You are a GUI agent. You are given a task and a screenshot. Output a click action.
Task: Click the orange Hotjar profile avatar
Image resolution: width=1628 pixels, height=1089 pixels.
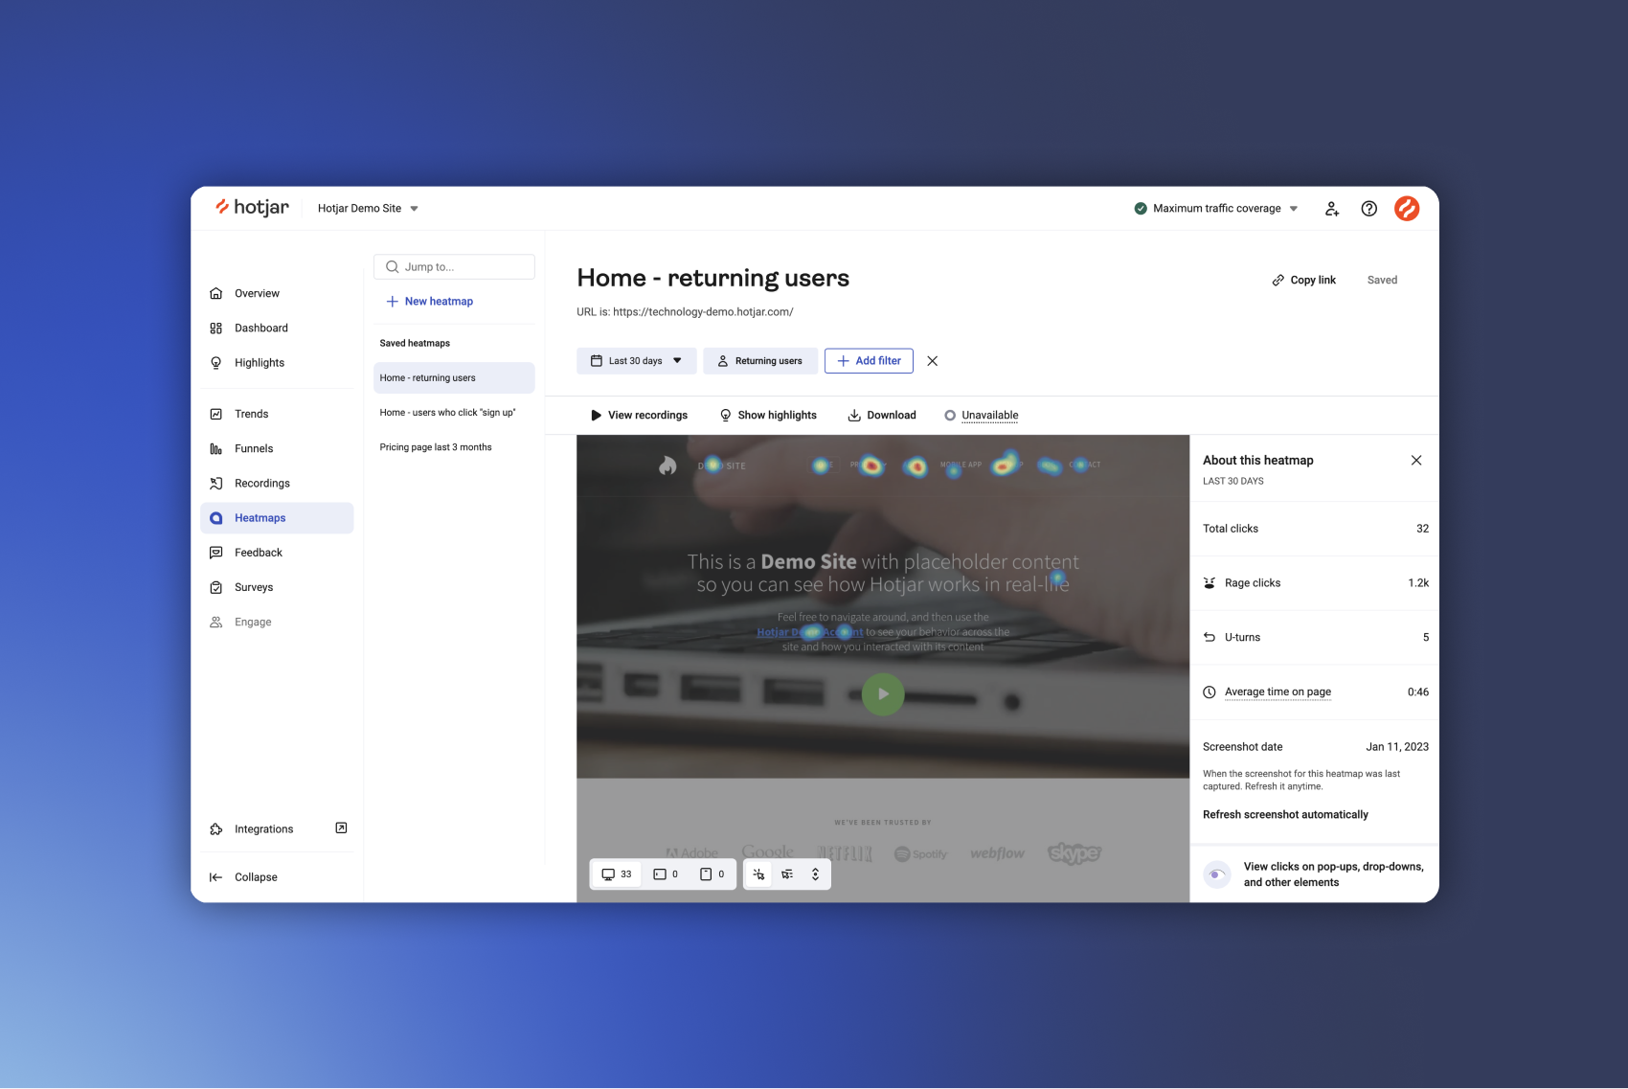[1407, 209]
